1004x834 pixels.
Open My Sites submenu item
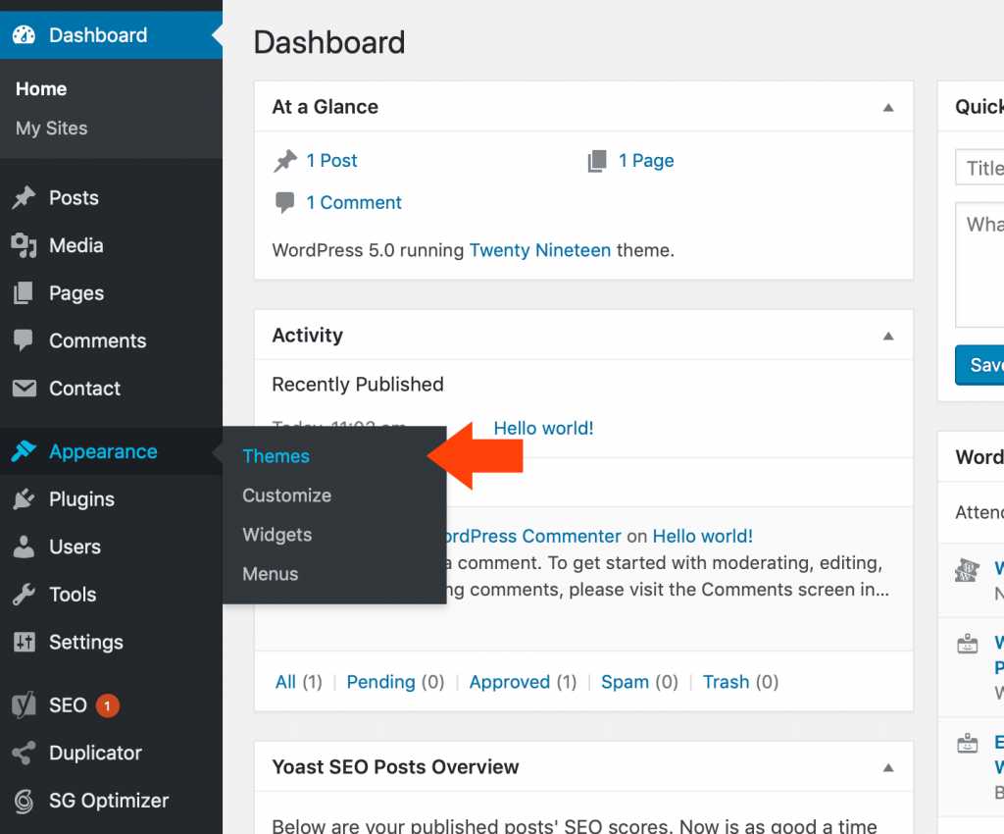point(51,129)
